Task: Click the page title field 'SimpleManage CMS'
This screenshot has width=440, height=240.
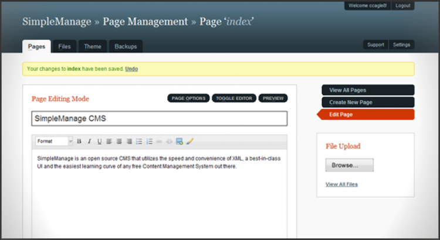Action: coord(160,118)
